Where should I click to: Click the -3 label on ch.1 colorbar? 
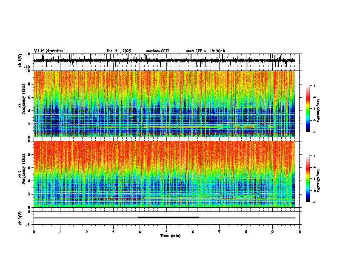coord(314,86)
